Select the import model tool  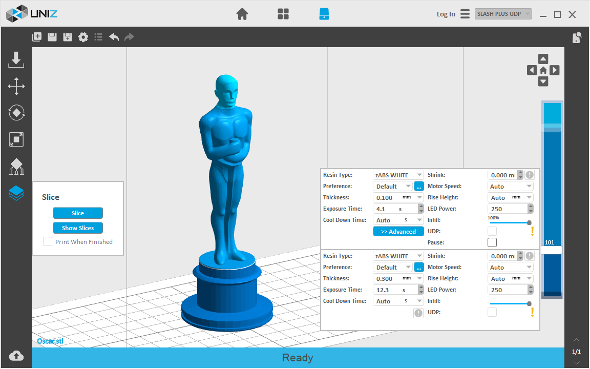coord(16,60)
